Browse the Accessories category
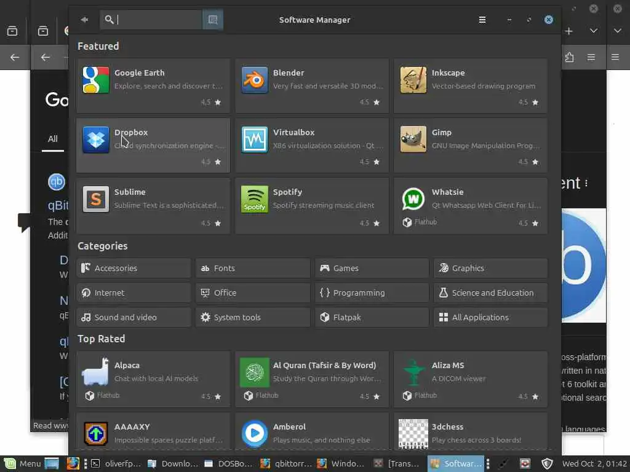 click(x=134, y=268)
